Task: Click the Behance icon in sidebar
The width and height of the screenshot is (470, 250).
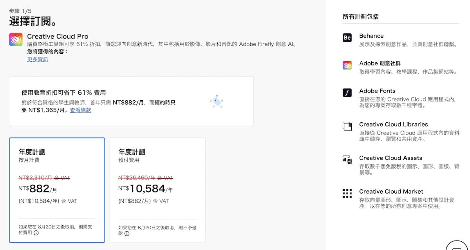Action: point(347,38)
